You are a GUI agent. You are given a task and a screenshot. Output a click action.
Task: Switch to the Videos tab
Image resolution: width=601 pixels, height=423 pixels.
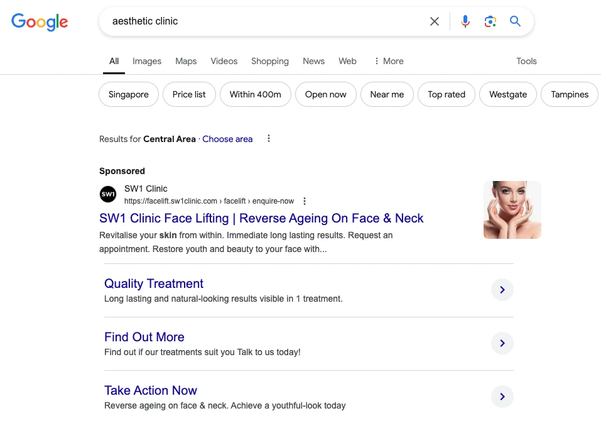click(224, 62)
